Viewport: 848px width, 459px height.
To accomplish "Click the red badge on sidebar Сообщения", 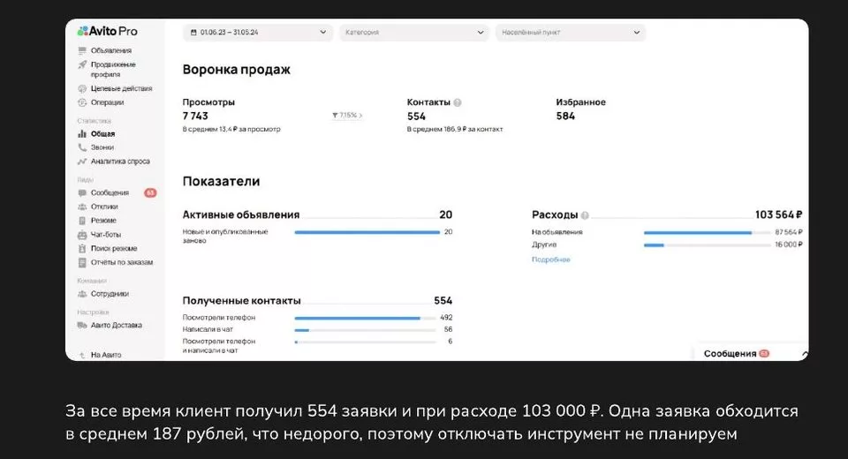I will [x=150, y=192].
